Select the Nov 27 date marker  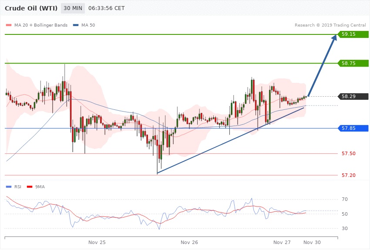282,242
